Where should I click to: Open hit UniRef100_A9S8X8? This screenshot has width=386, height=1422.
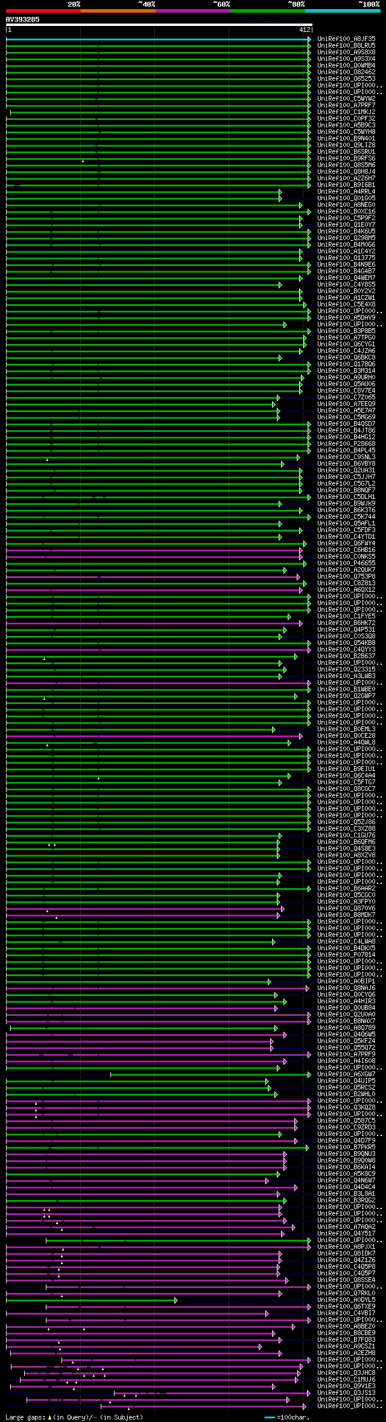[x=346, y=52]
